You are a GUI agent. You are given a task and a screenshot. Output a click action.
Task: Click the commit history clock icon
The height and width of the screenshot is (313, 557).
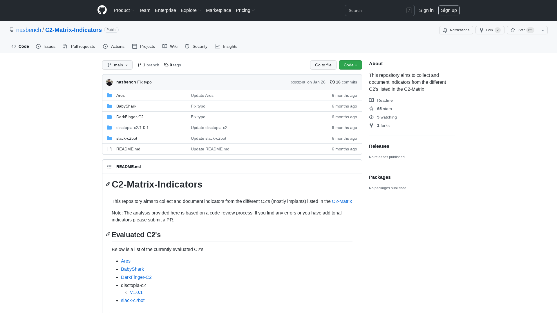click(x=332, y=82)
